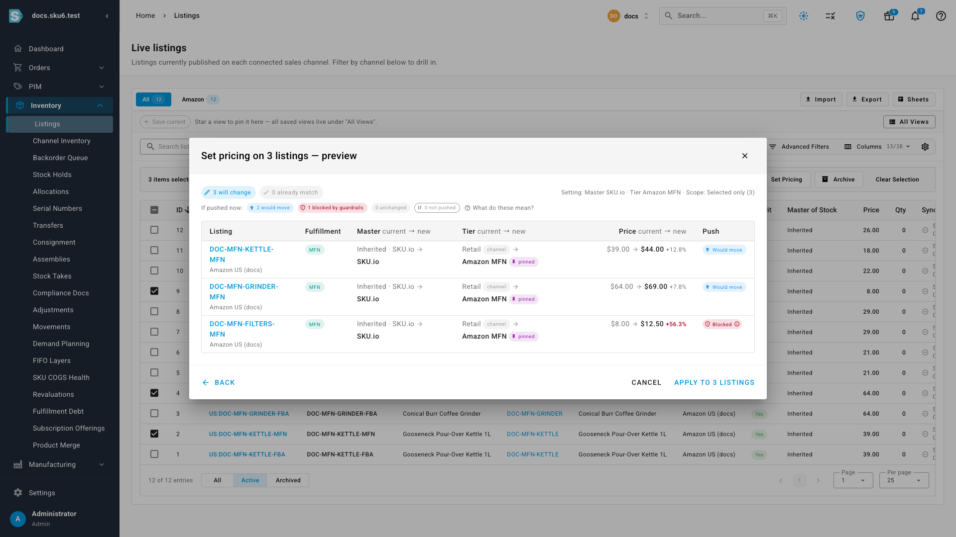Click the docs account avatar badge
This screenshot has width=956, height=537.
613,16
